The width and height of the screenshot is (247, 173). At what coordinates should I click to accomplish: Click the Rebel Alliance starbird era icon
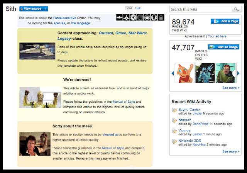tap(147, 17)
